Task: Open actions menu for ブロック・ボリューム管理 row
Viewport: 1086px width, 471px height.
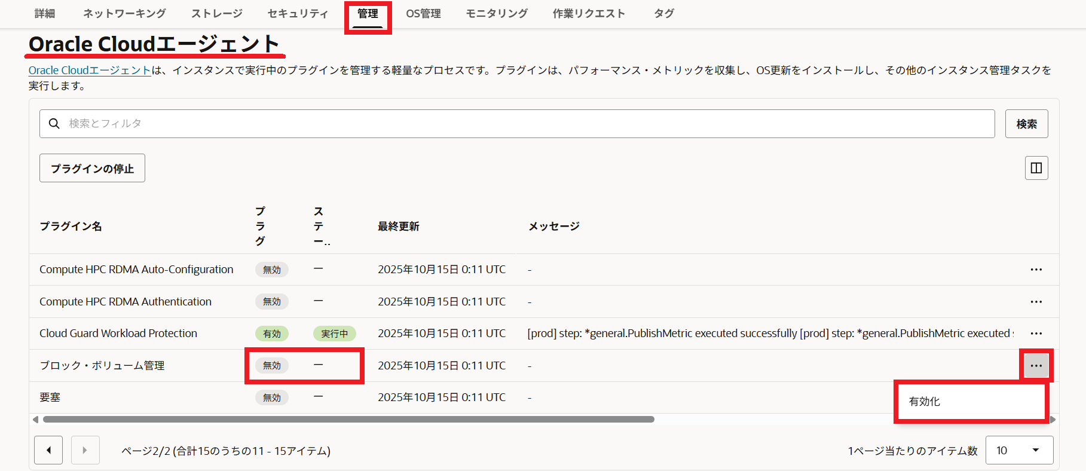Action: (x=1036, y=365)
